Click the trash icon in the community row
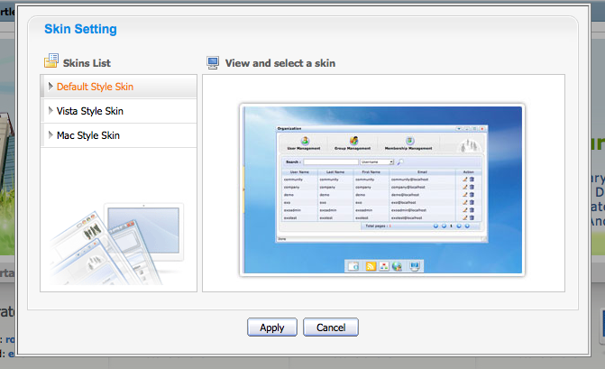The width and height of the screenshot is (605, 369). pyautogui.click(x=472, y=179)
